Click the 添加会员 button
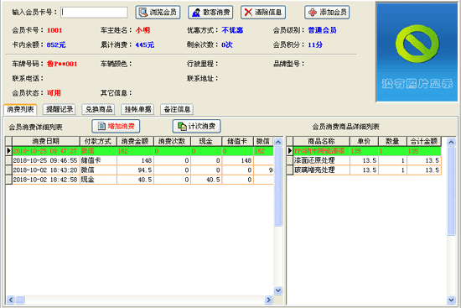The height and width of the screenshot is (308, 461). pos(327,12)
